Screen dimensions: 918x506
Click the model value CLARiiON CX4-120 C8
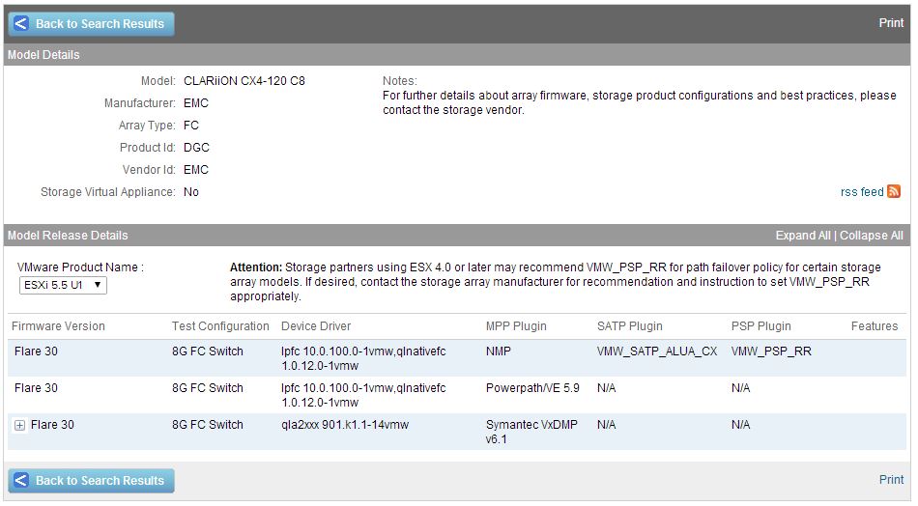(x=244, y=81)
